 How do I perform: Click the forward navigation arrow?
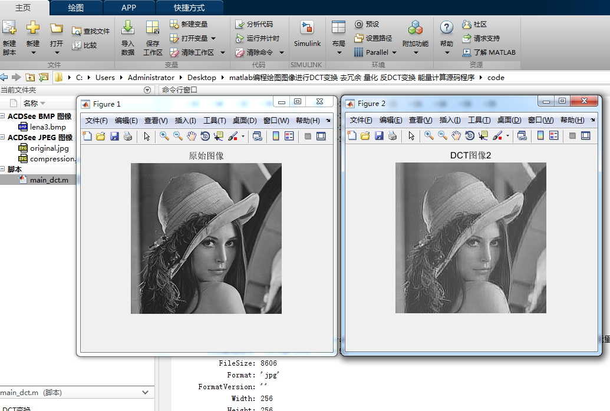(17, 77)
